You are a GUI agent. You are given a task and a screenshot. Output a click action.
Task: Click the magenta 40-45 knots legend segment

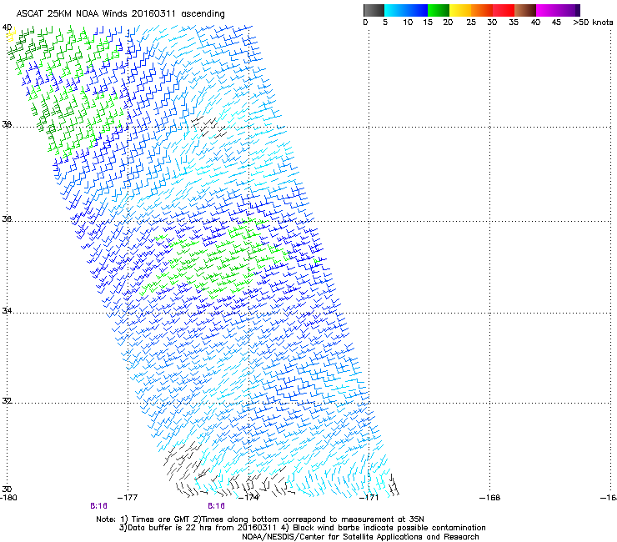point(547,10)
